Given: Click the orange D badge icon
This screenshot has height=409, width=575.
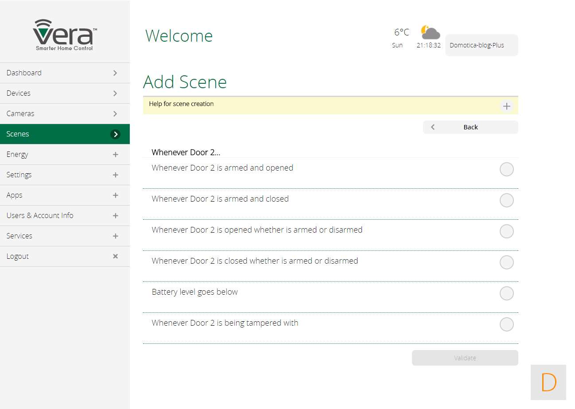Looking at the screenshot, I should click(548, 382).
